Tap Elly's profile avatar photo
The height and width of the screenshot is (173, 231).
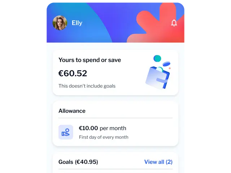tap(60, 23)
